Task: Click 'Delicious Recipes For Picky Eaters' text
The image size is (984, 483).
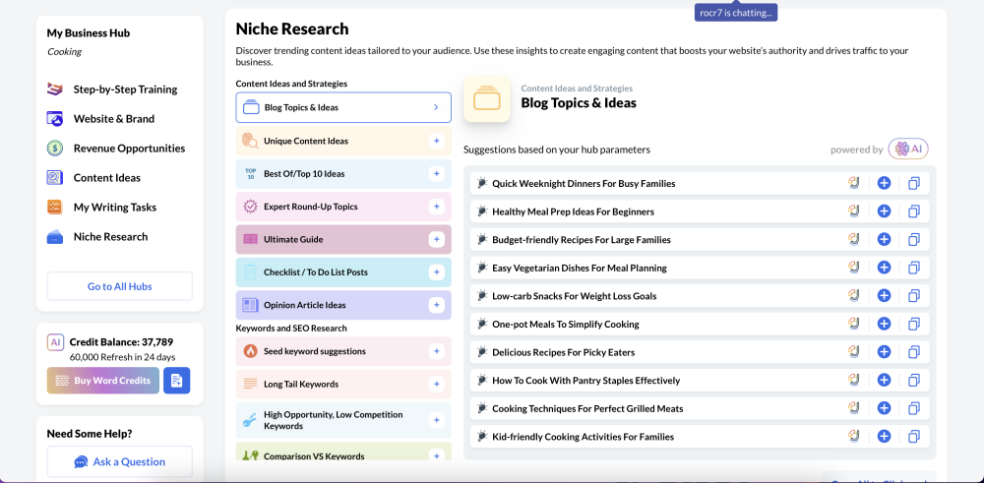Action: pos(564,352)
